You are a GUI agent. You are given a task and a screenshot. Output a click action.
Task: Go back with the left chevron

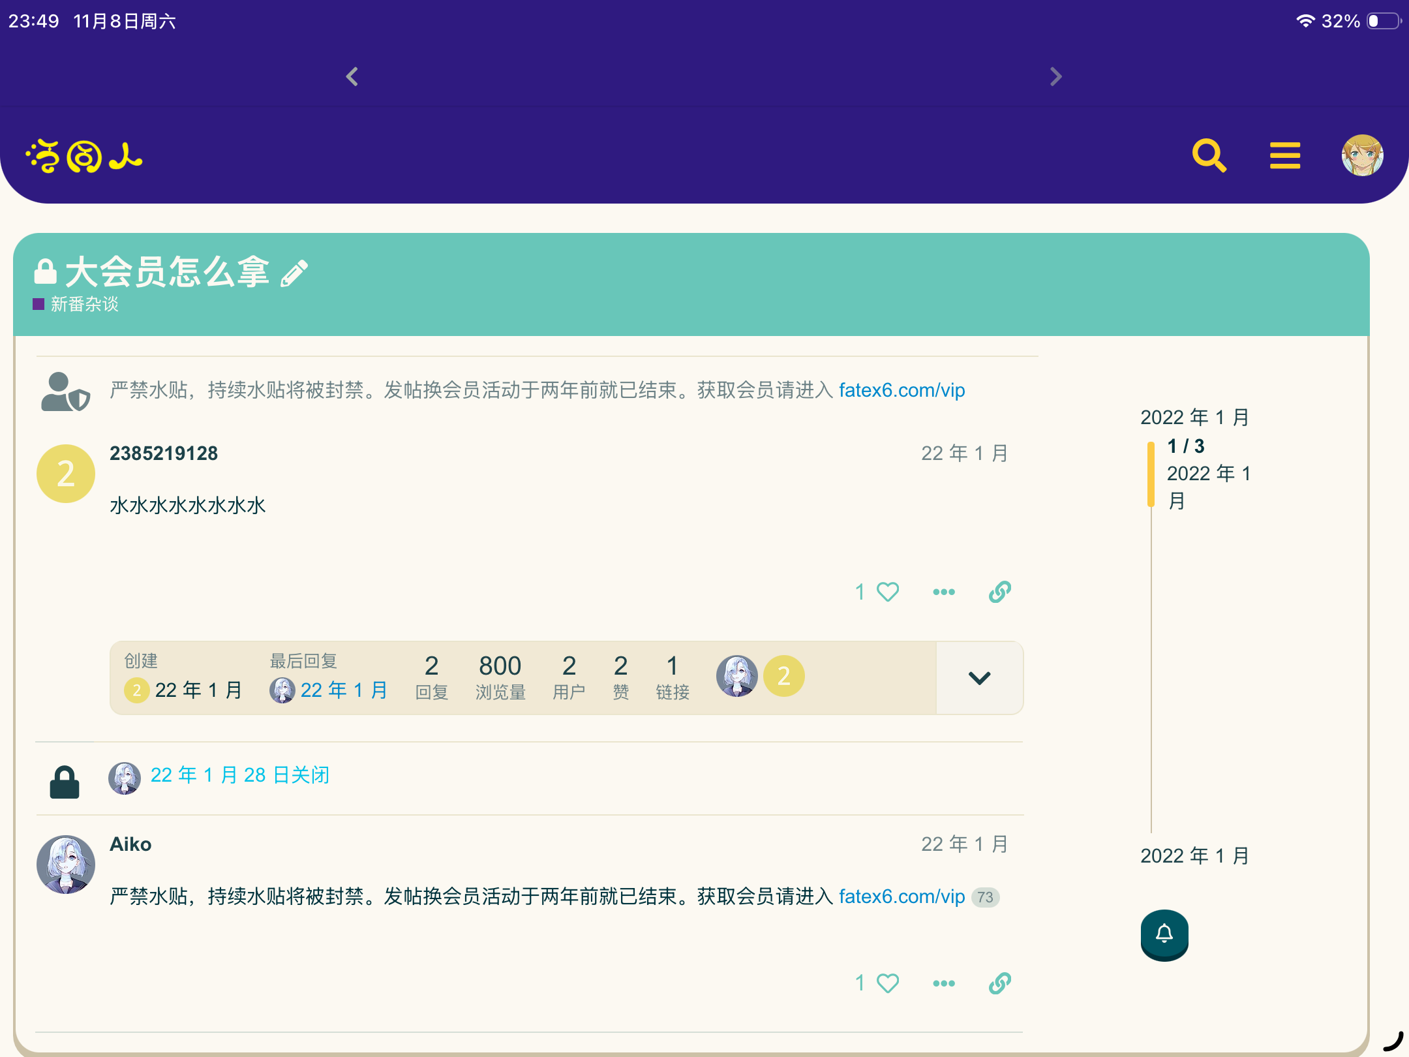pyautogui.click(x=352, y=77)
